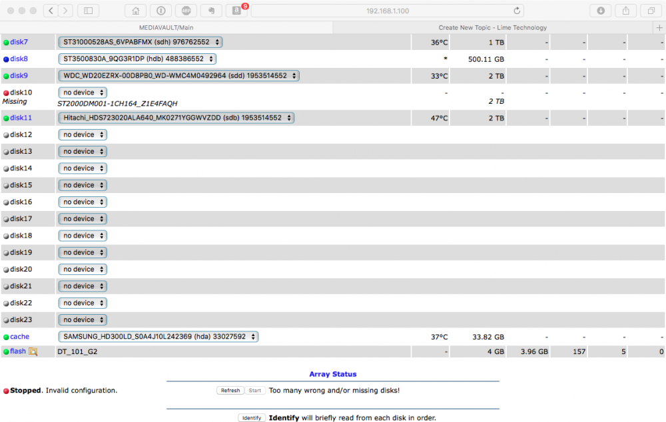Open the Amazon extension with badge 9

(236, 11)
